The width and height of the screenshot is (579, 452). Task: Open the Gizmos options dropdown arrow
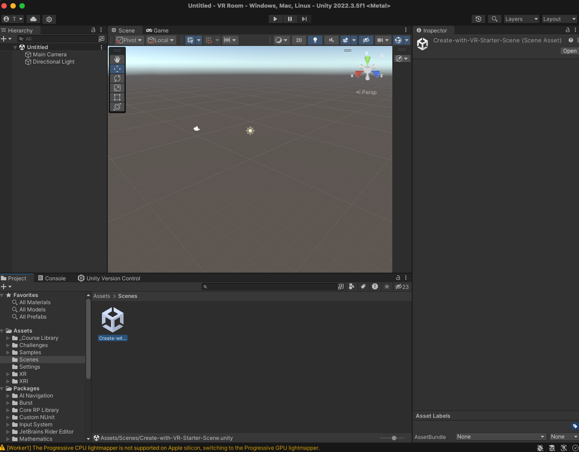click(407, 40)
